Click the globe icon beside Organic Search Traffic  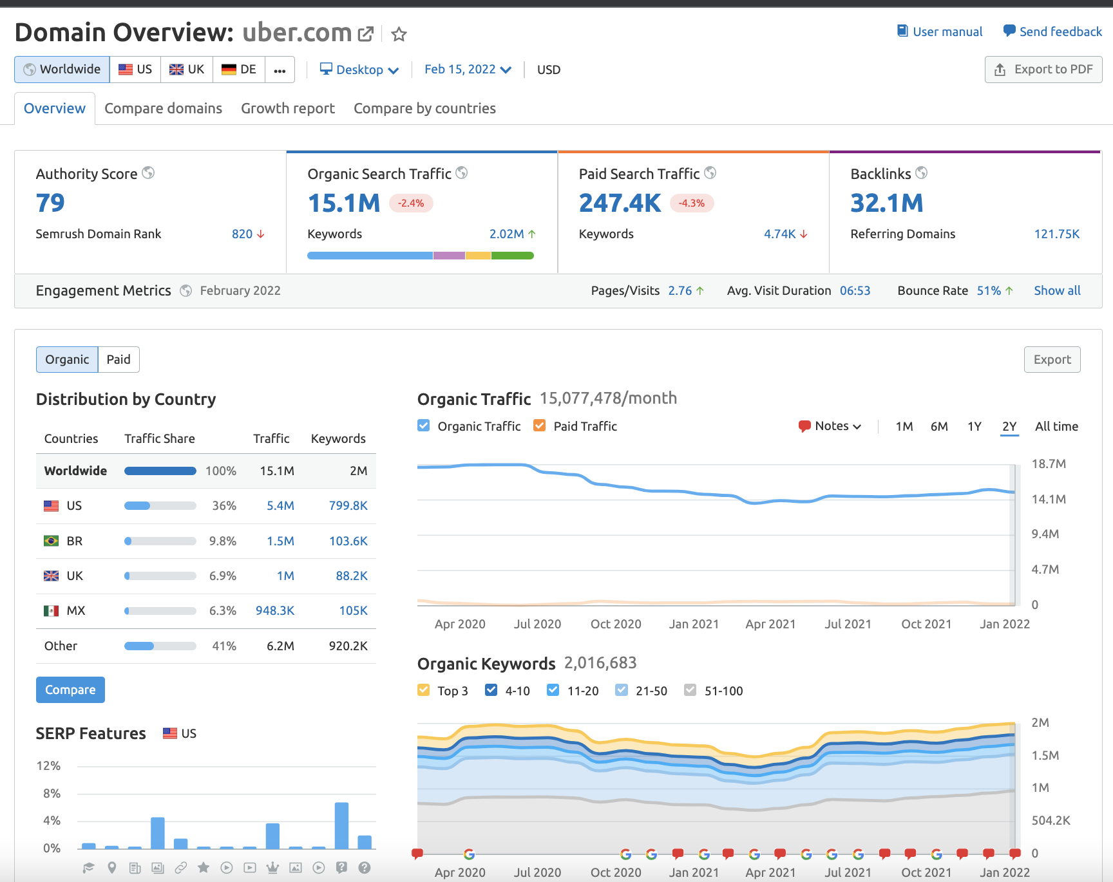(461, 173)
